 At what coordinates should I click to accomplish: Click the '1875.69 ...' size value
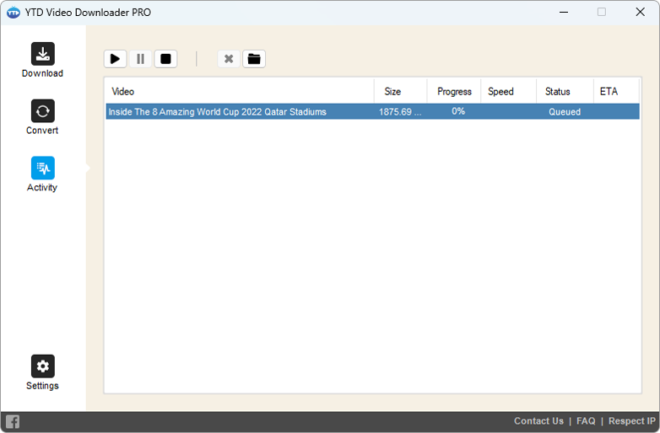[x=400, y=112]
